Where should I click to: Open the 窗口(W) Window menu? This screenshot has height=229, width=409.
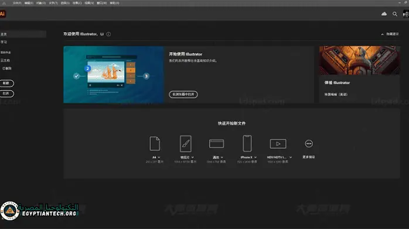point(102,3)
